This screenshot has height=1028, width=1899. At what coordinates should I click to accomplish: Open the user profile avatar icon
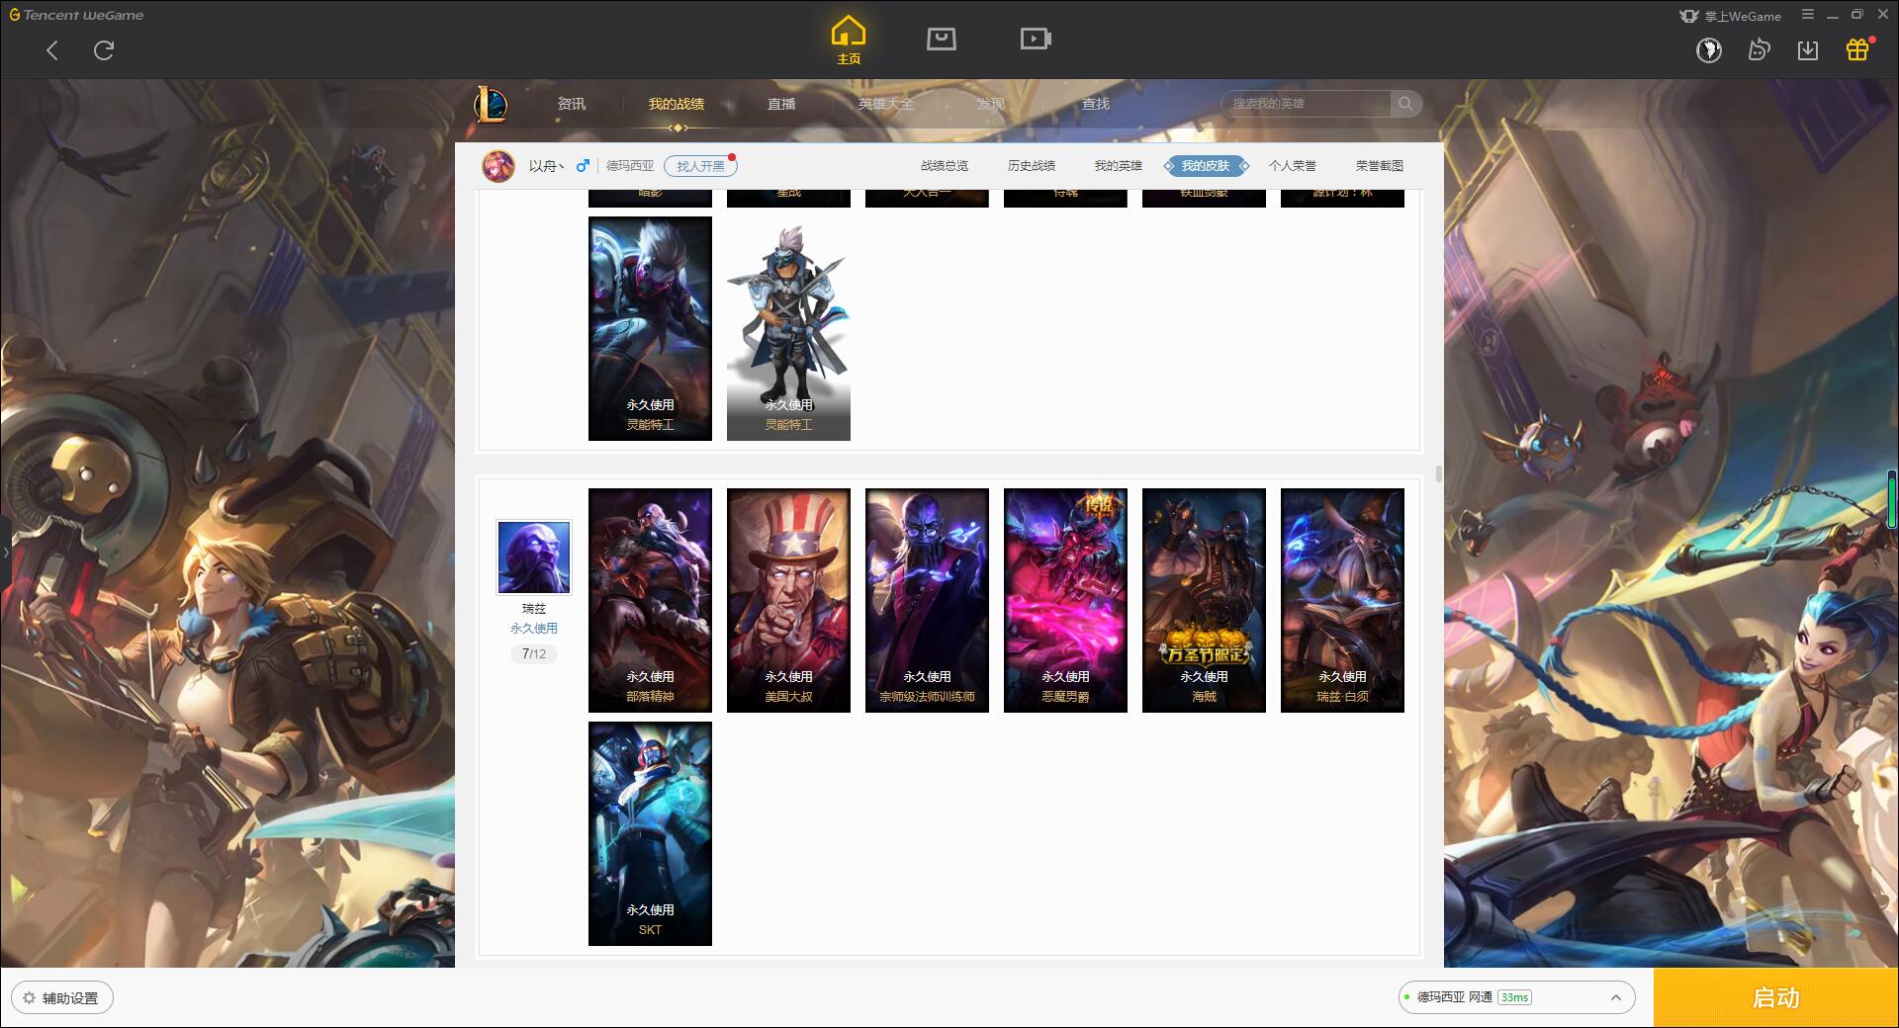tap(1709, 50)
